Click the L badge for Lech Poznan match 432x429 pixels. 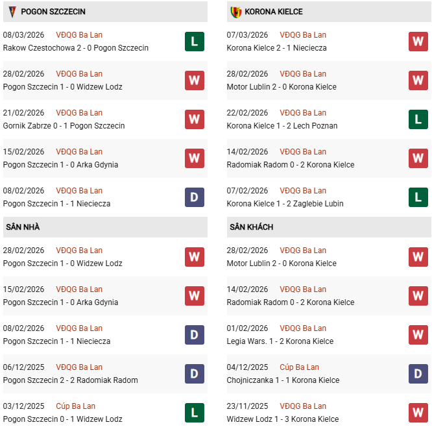click(x=418, y=119)
